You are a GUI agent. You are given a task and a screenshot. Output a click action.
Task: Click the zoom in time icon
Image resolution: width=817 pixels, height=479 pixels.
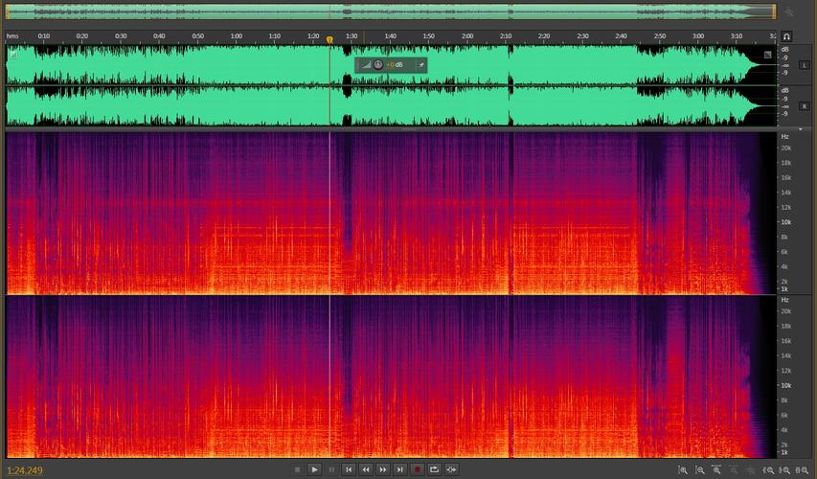[716, 469]
